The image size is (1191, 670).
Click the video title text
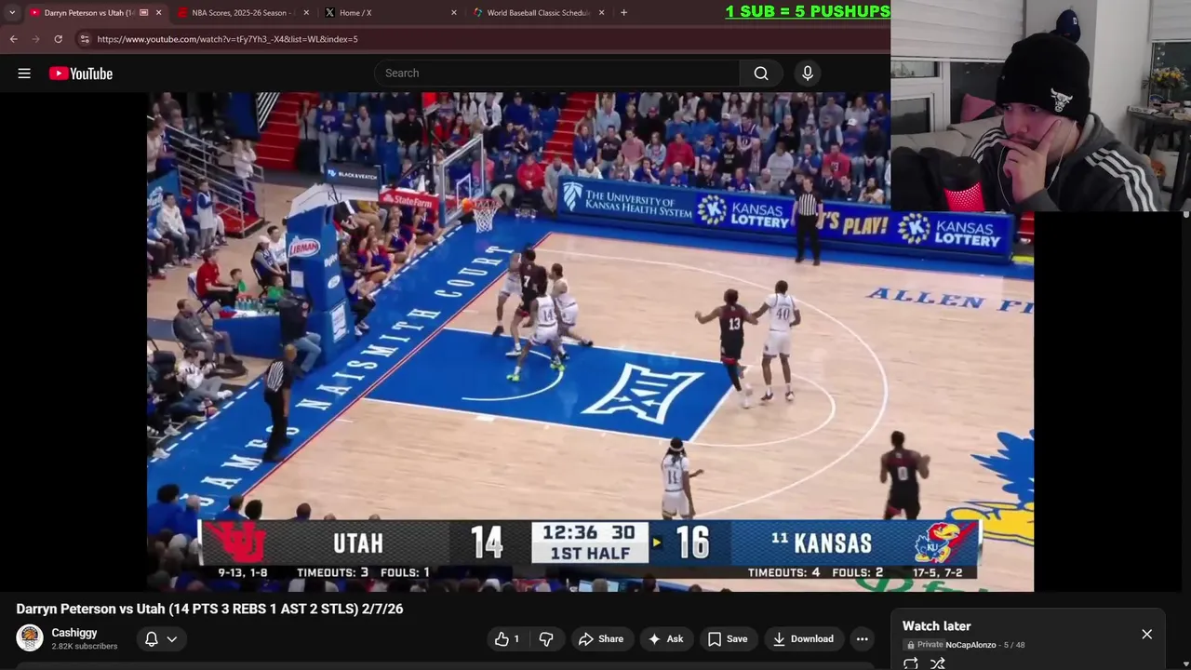[x=209, y=609]
